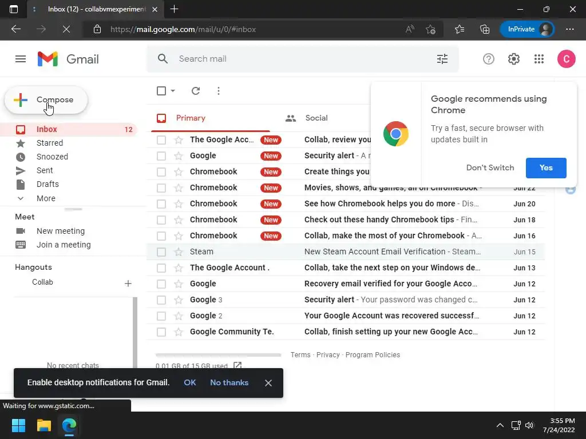Viewport: 586px width, 439px height.
Task: View site information lock icon
Action: click(x=97, y=29)
